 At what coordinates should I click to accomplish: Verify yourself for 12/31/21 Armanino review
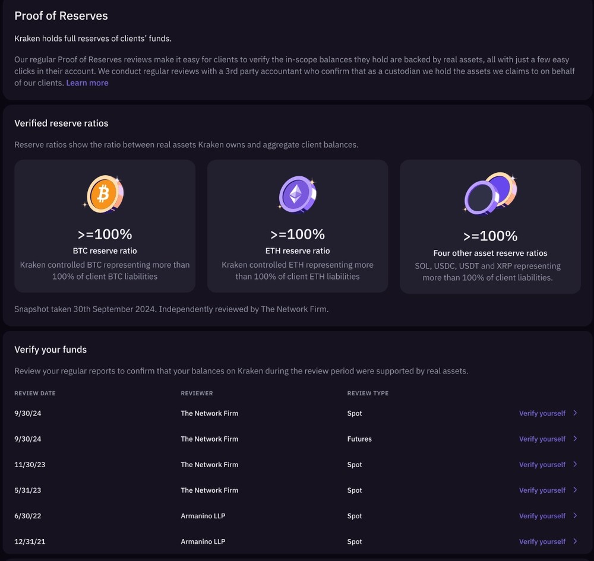(542, 541)
